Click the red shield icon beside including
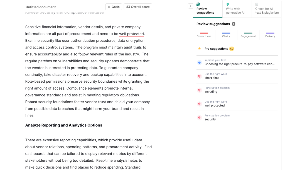Screen dimensions: 285x170 pyautogui.click(x=199, y=90)
